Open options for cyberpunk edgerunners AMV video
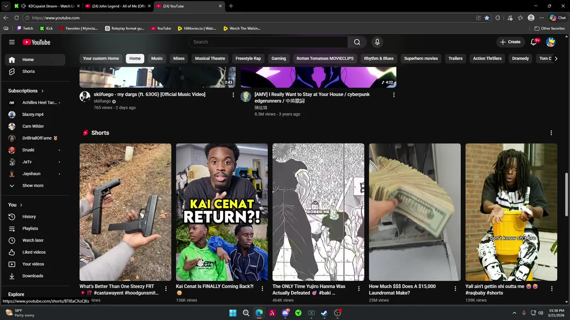This screenshot has width=570, height=320. point(394,95)
